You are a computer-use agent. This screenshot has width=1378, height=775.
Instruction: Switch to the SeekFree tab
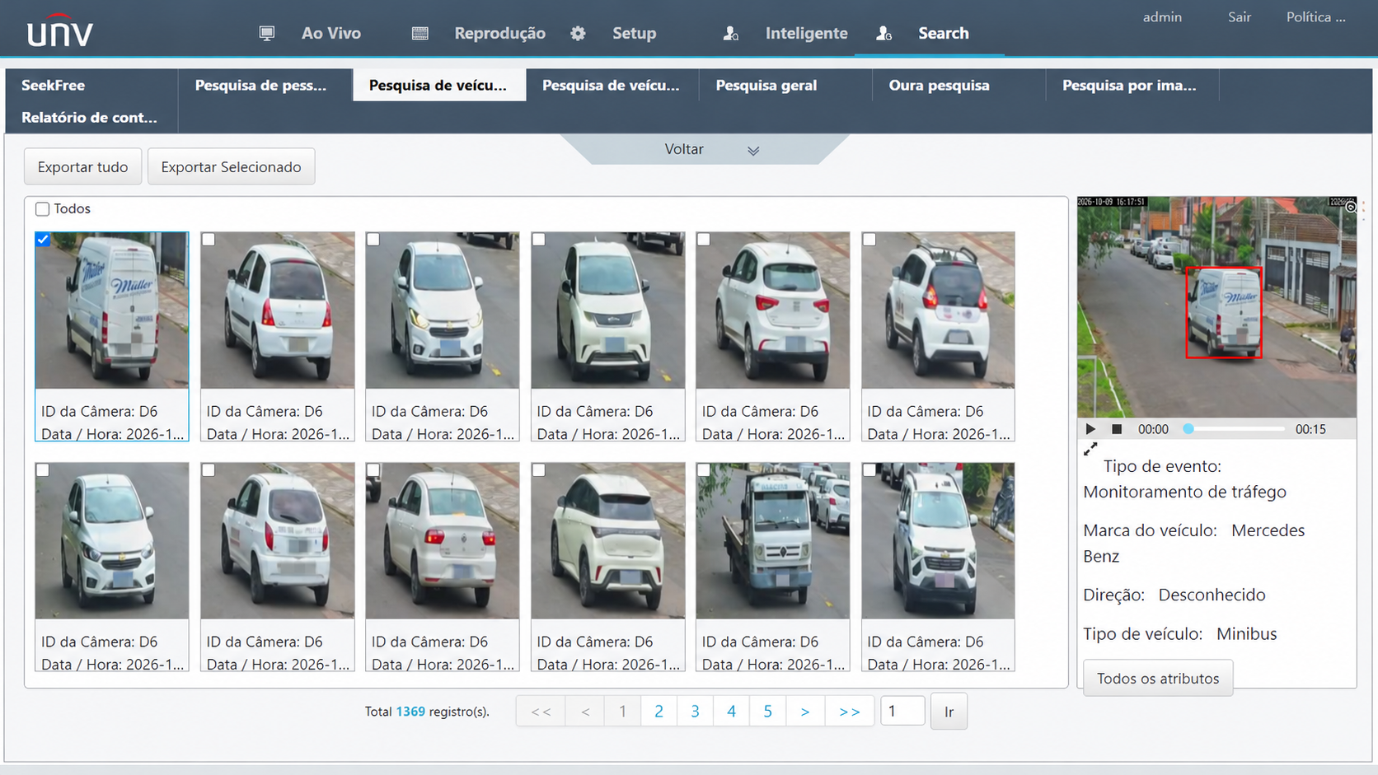91,85
